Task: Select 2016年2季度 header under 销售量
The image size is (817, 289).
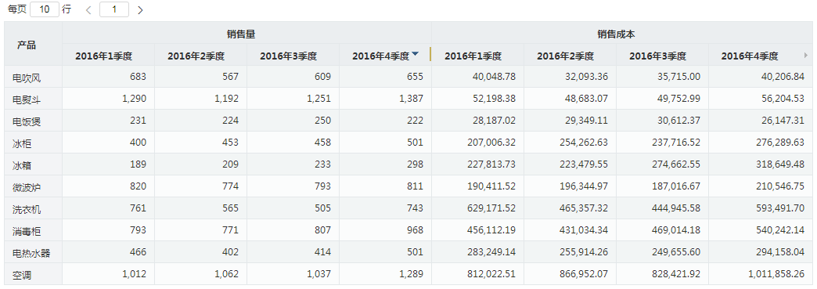Action: (x=196, y=56)
